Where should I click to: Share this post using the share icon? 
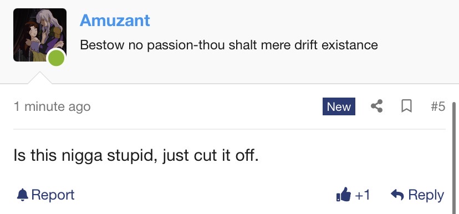[377, 106]
